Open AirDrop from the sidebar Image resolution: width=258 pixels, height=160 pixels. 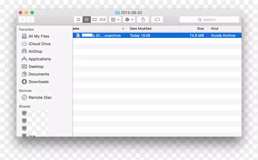(35, 51)
